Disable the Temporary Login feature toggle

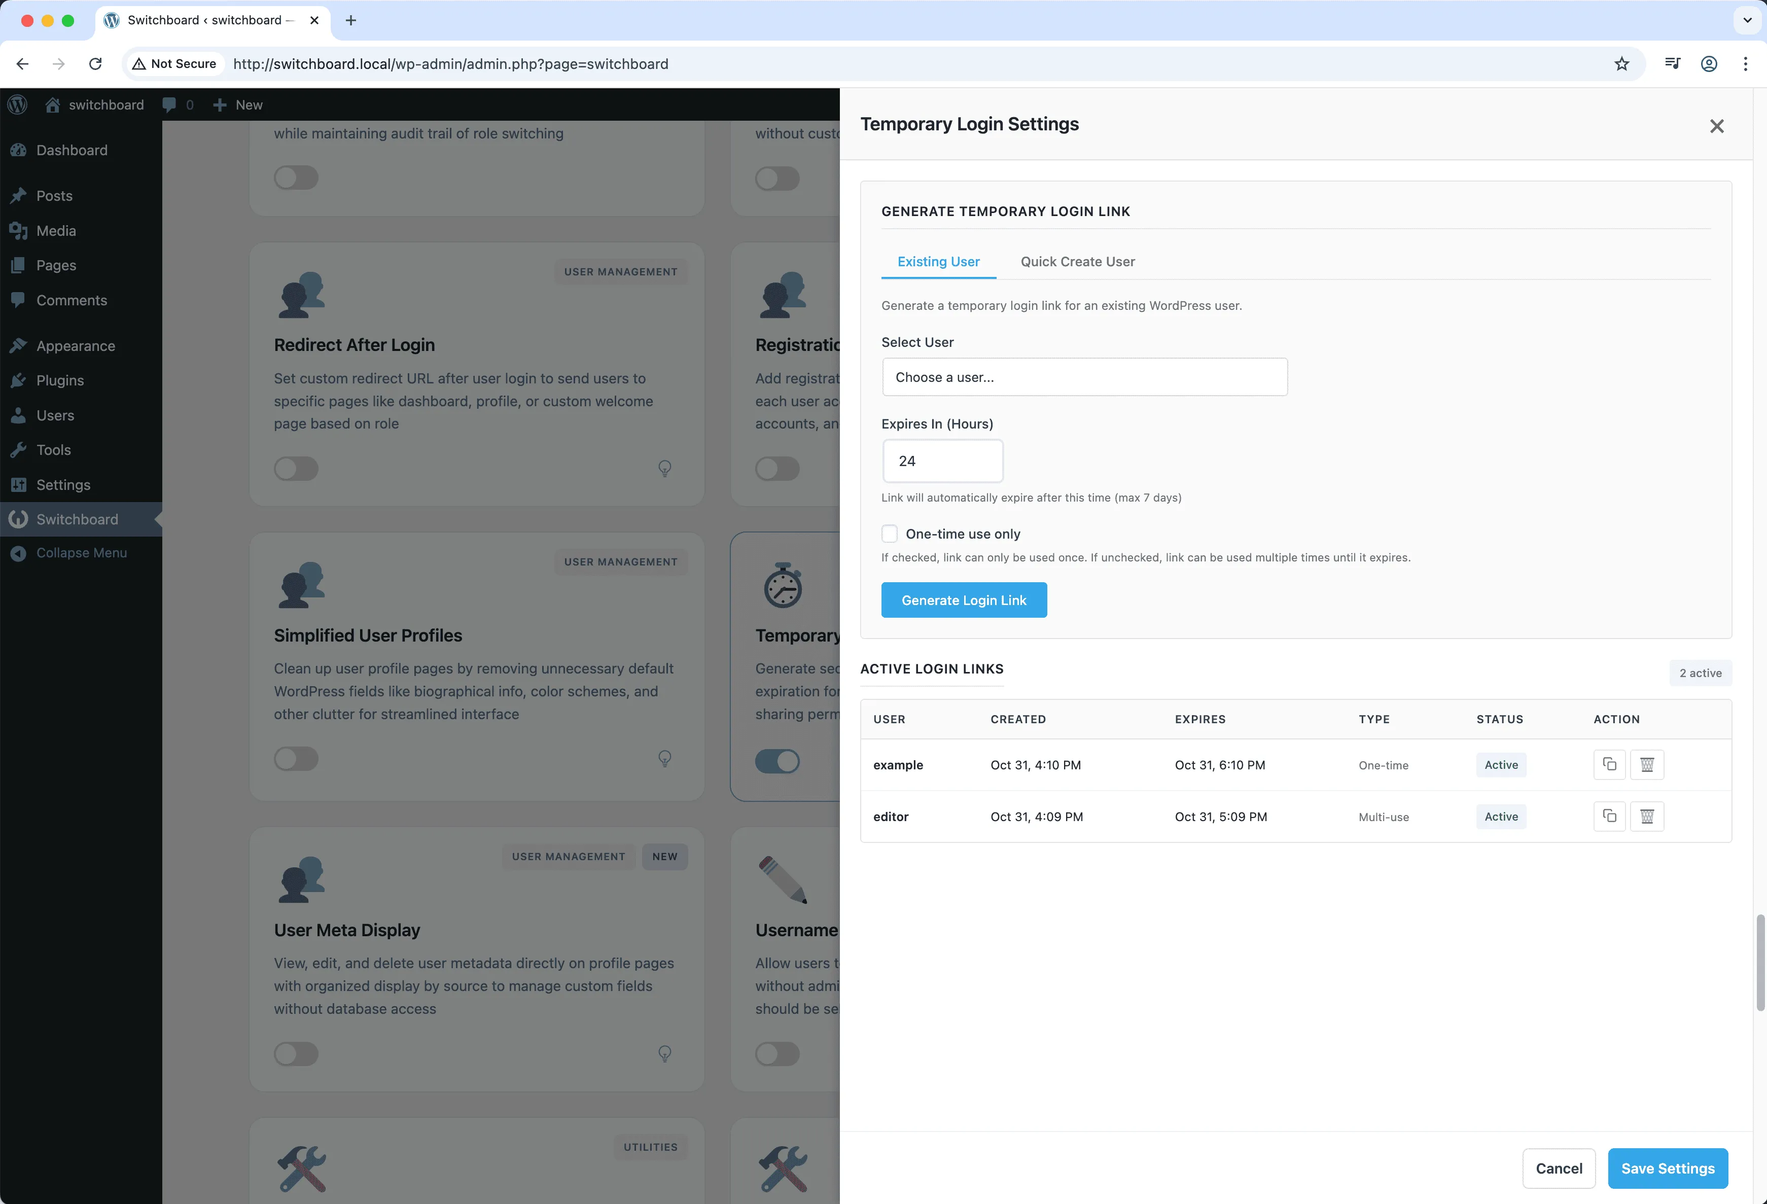[x=776, y=761]
